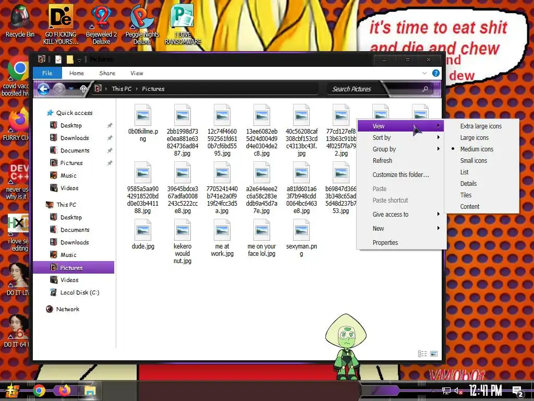The width and height of the screenshot is (534, 401).
Task: Open the recent locations dropdown arrow
Action: pos(71,89)
